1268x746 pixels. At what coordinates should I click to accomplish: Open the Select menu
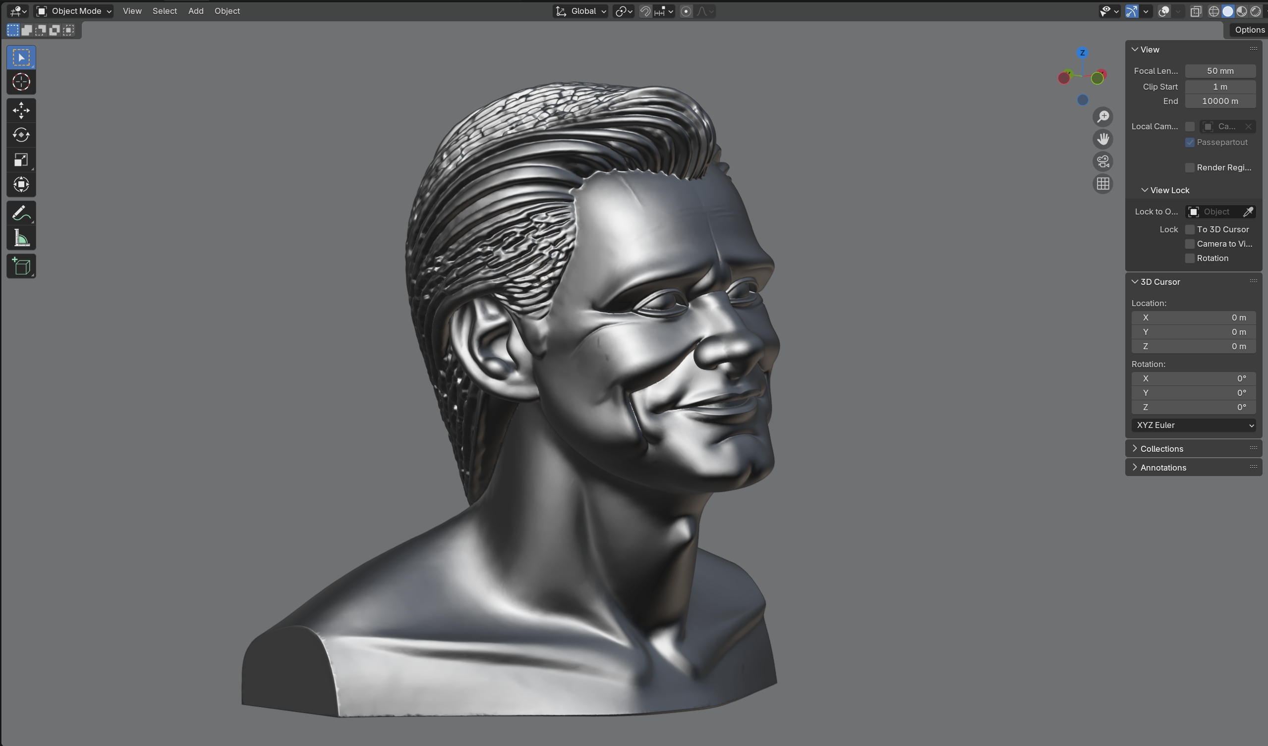pyautogui.click(x=165, y=11)
